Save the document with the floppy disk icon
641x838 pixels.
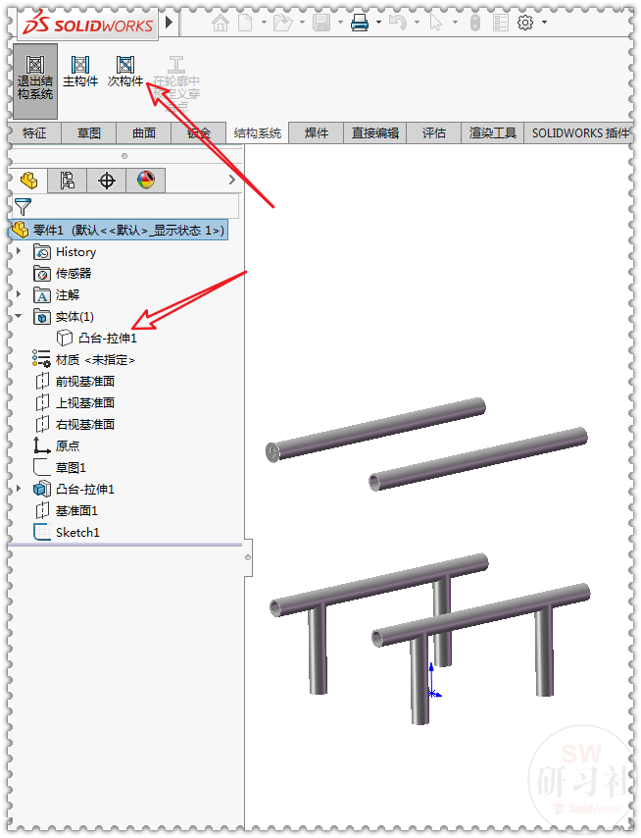click(x=321, y=23)
